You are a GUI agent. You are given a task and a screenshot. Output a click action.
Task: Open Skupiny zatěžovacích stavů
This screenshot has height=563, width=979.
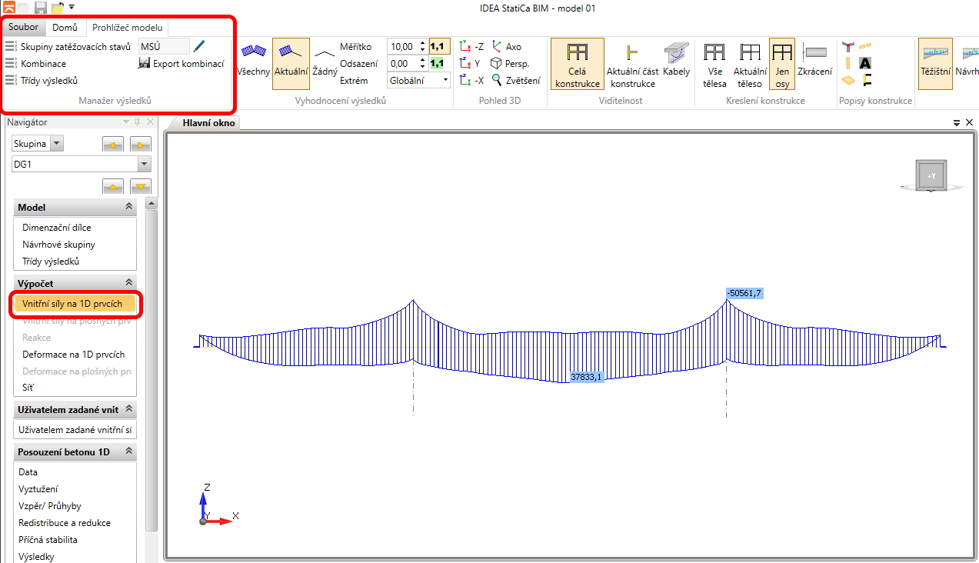pyautogui.click(x=69, y=47)
